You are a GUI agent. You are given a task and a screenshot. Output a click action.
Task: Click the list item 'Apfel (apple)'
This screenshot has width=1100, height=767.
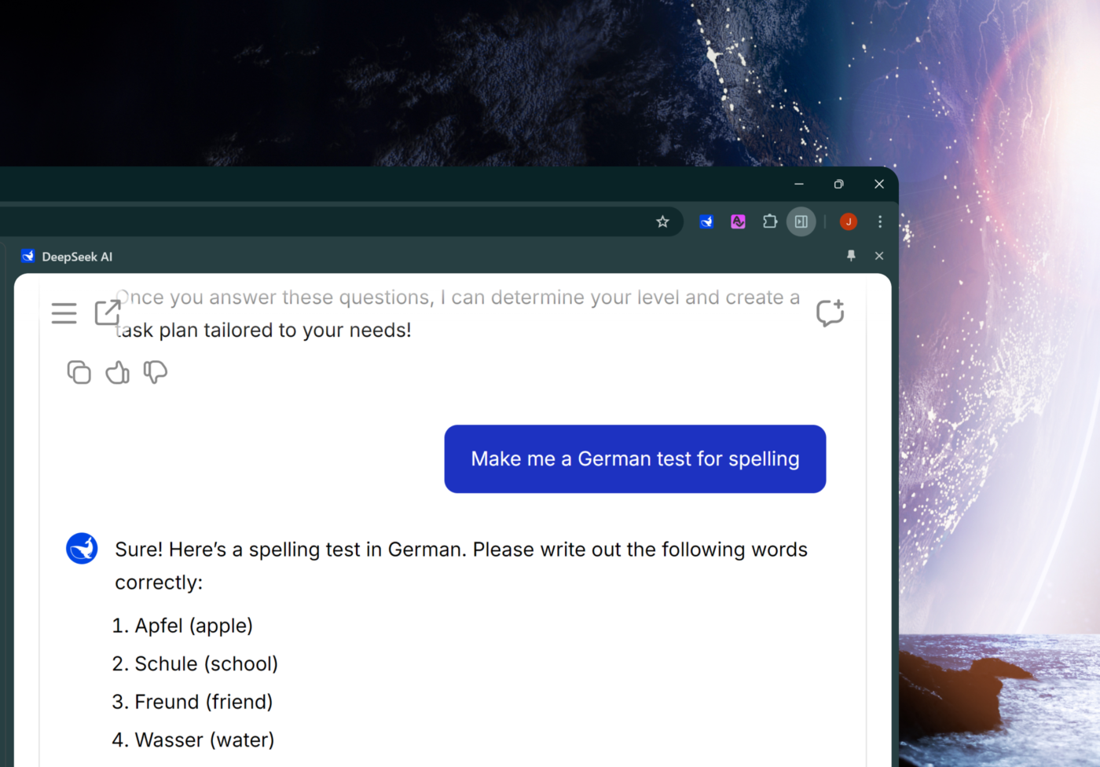click(182, 626)
